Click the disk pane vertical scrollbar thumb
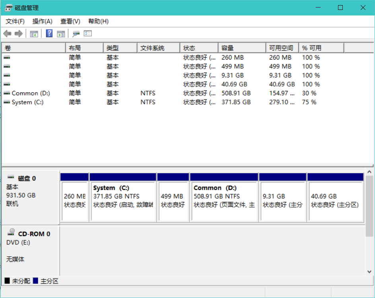Screen dimensions: 375x298 point(369,206)
